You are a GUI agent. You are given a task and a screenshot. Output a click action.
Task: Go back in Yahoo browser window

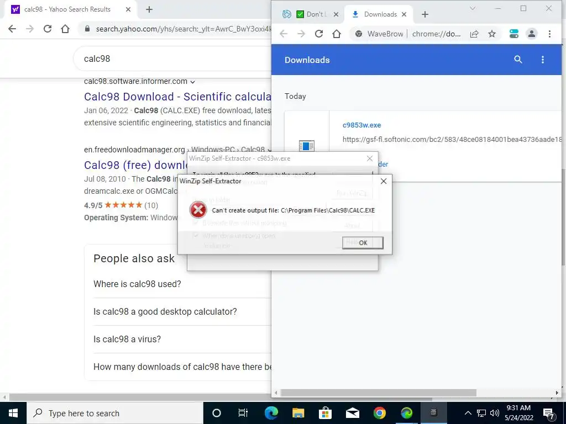tap(12, 29)
